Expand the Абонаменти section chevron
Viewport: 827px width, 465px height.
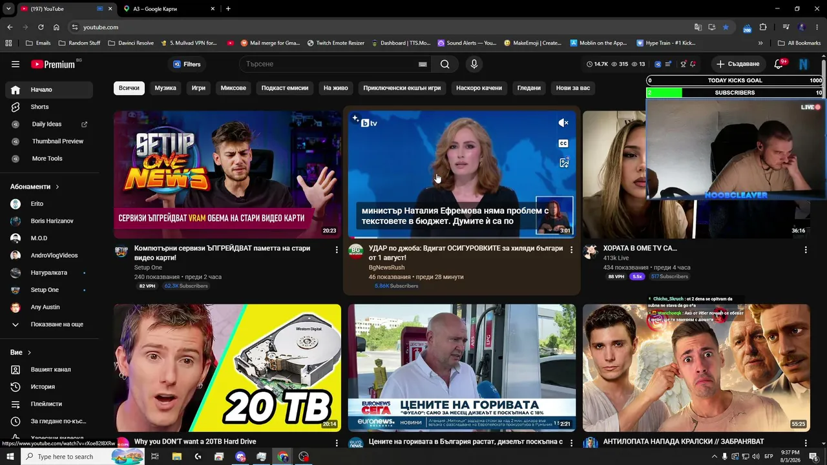(x=58, y=187)
